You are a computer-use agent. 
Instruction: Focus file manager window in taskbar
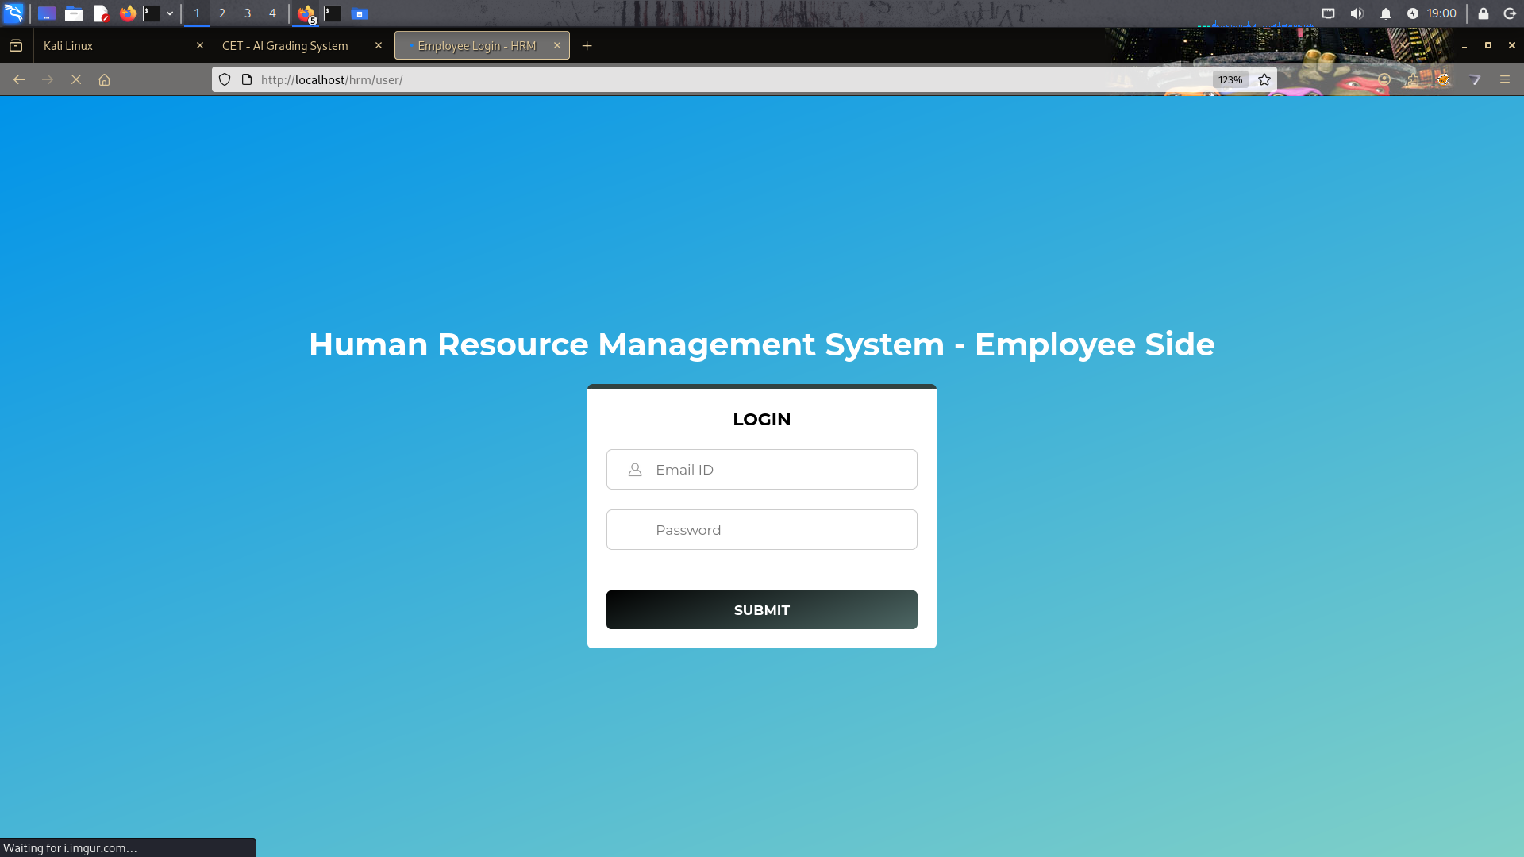[360, 13]
